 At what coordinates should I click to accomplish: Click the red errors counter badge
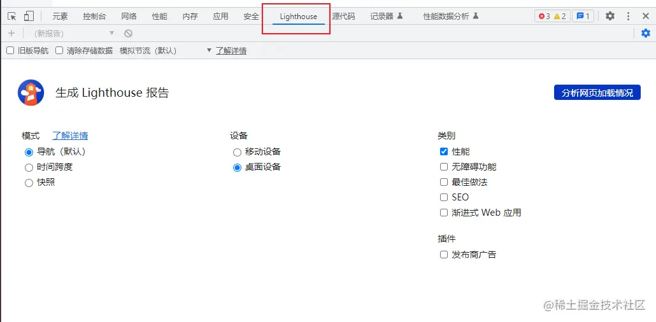(x=545, y=17)
